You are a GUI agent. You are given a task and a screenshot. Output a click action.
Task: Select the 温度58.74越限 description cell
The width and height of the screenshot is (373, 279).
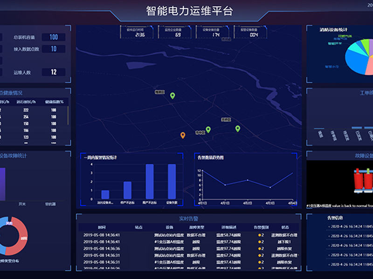click(x=228, y=235)
